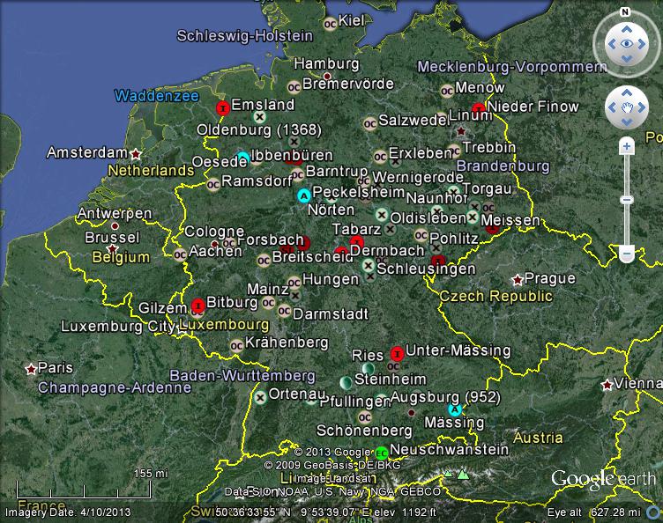Click the Czech Republic label
Screen dimensions: 663x523
496,297
